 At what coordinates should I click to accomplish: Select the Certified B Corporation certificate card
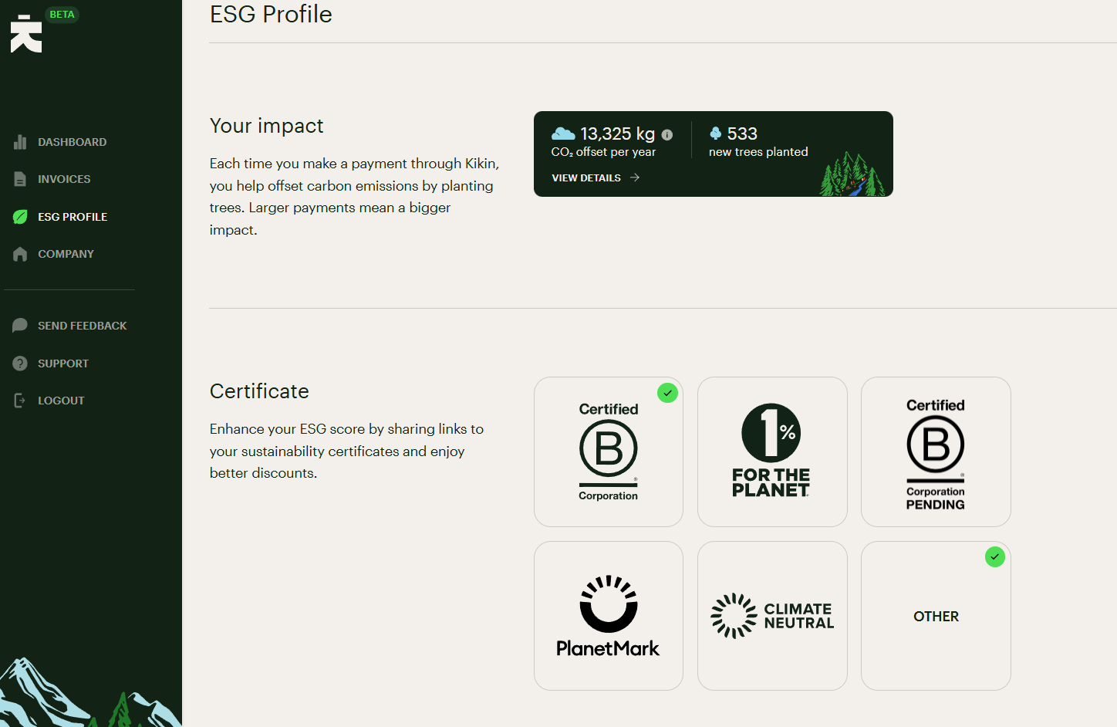tap(609, 452)
